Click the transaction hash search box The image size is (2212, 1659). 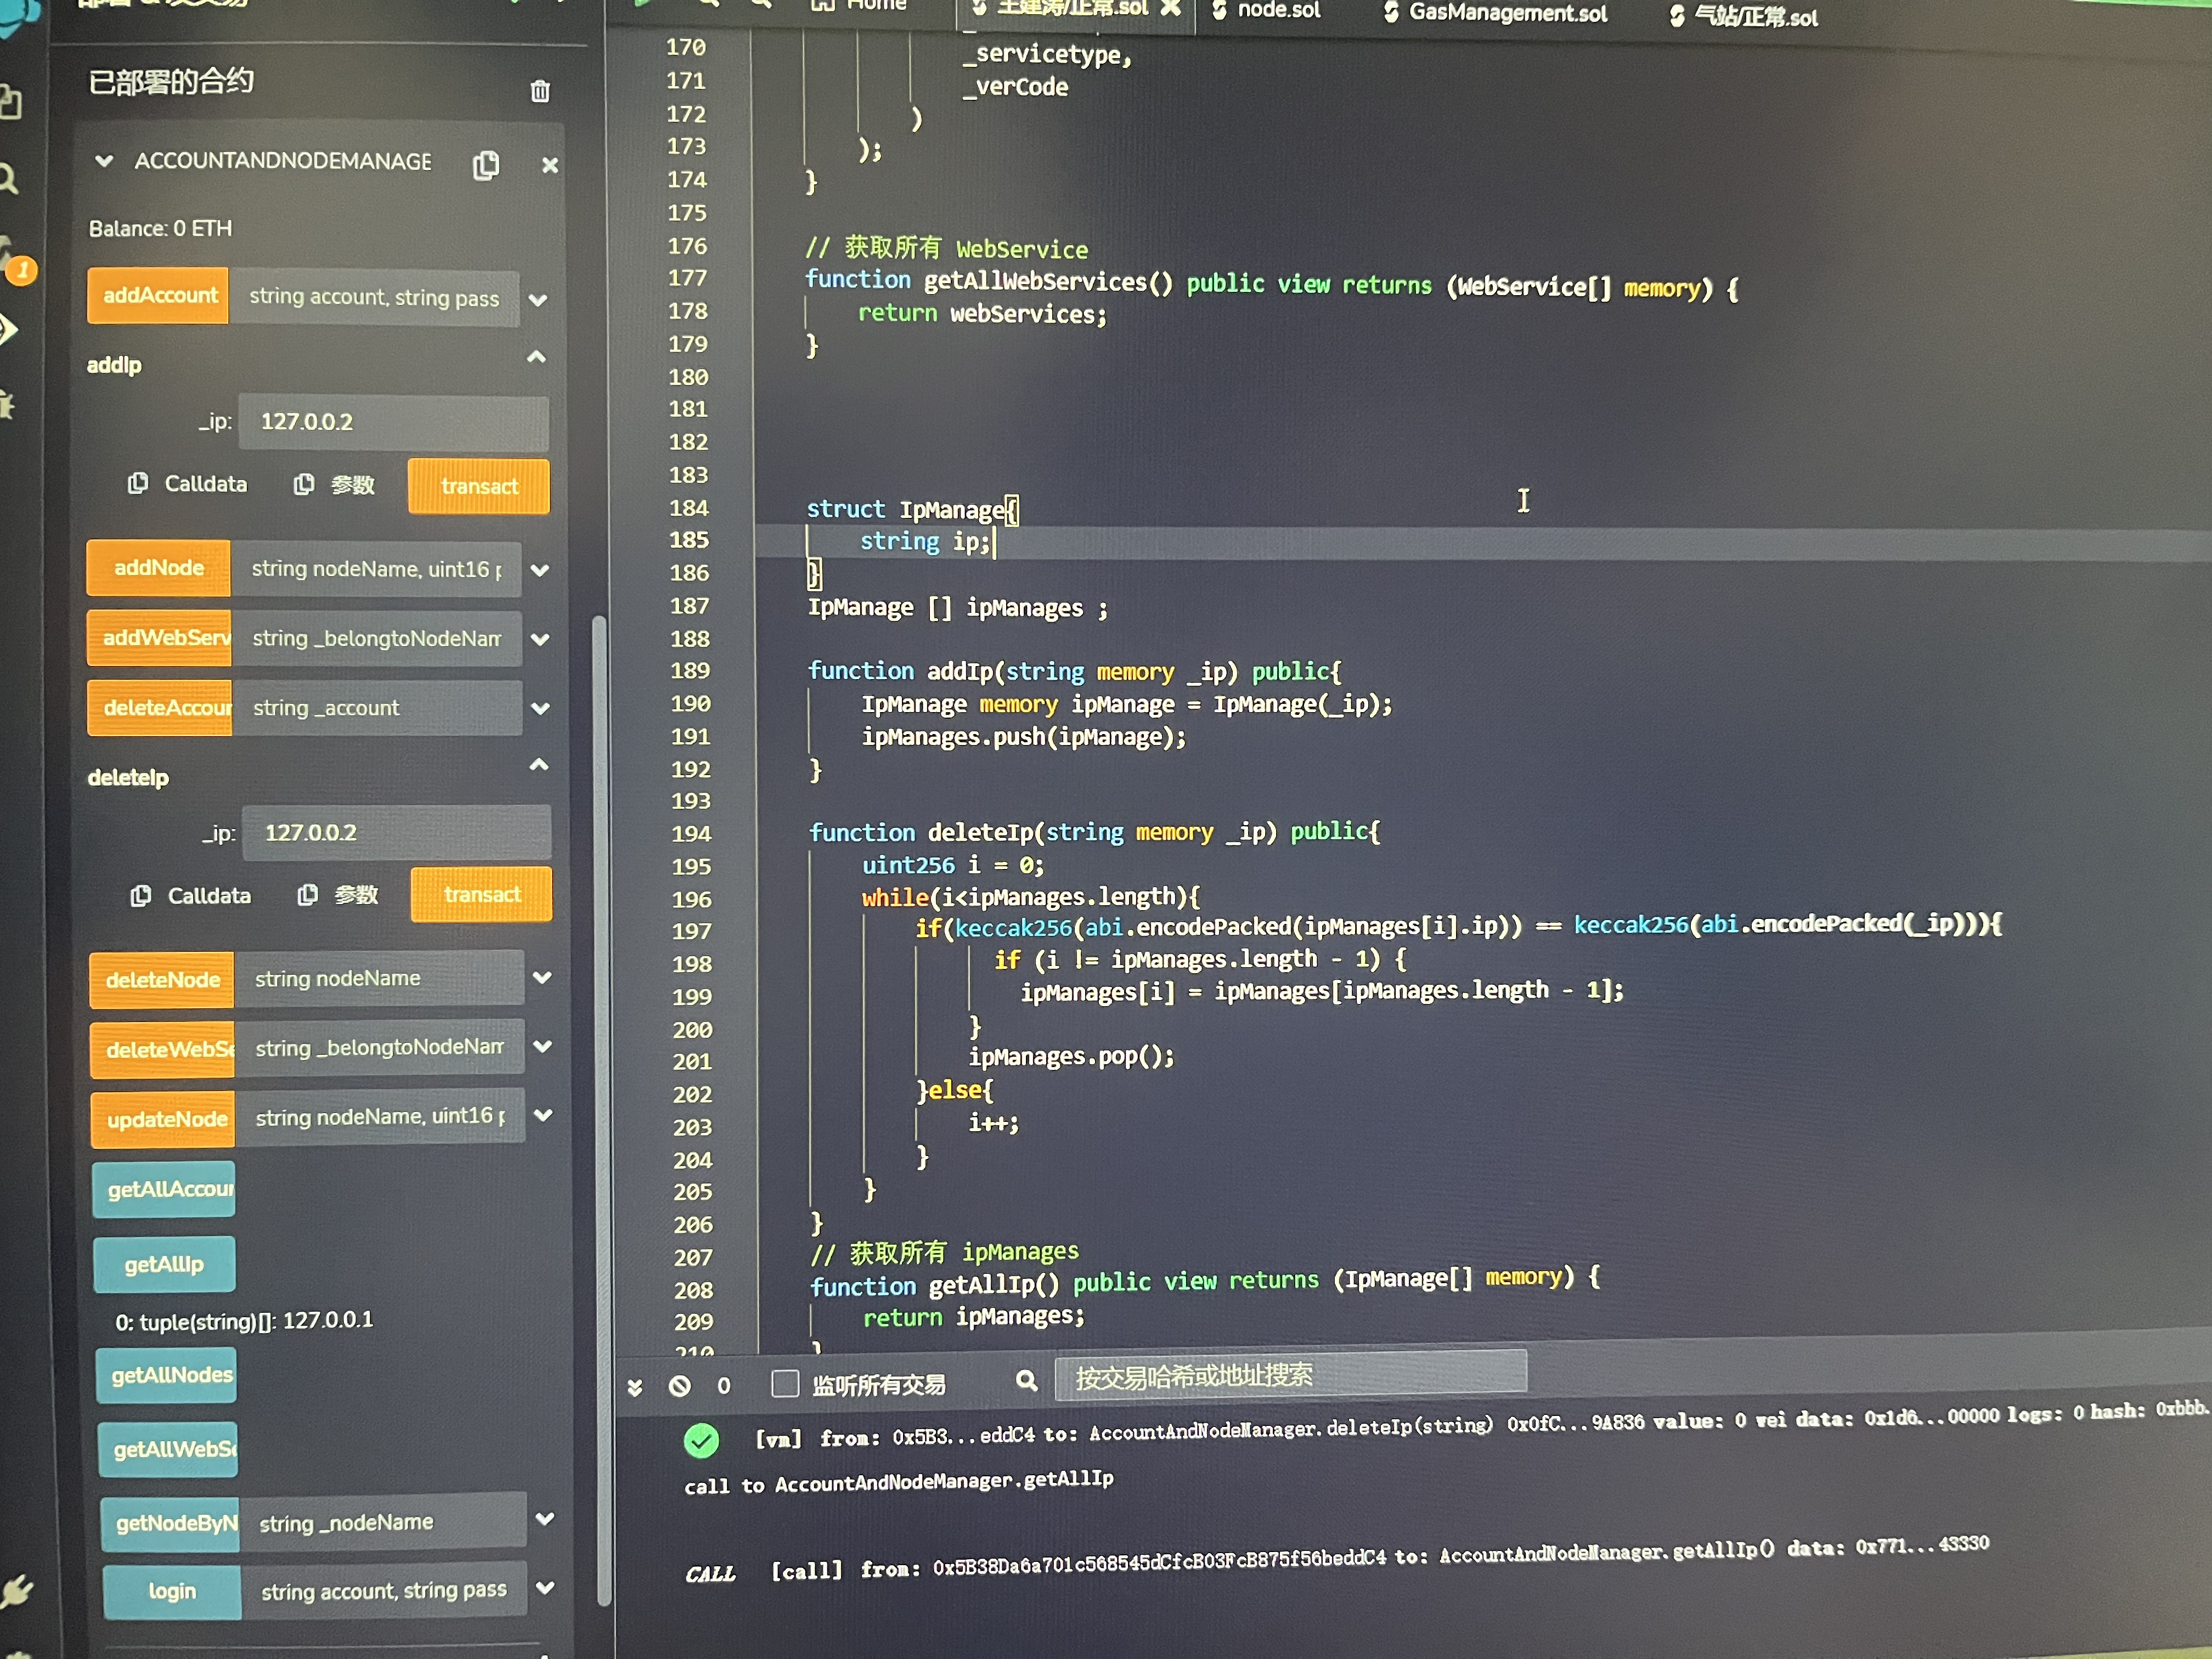[x=1289, y=1376]
